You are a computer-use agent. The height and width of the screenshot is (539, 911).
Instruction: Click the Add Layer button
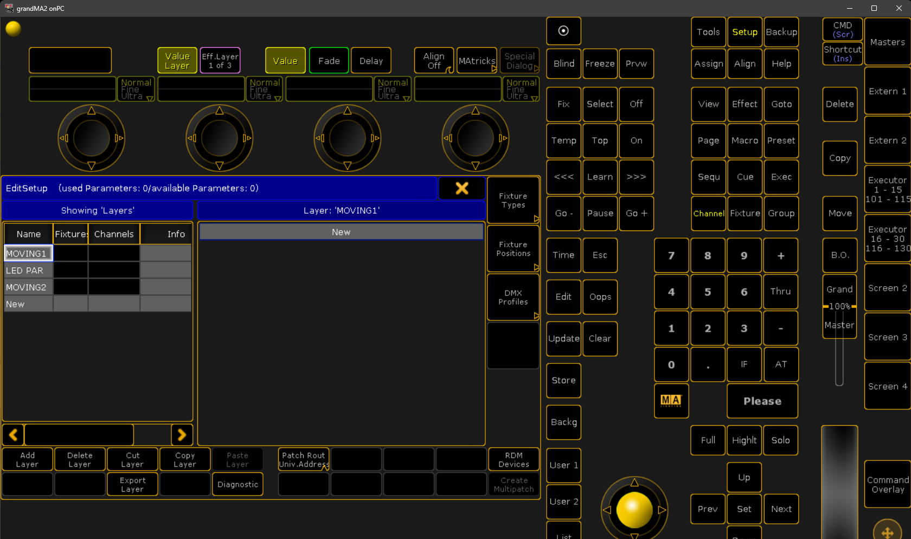28,460
